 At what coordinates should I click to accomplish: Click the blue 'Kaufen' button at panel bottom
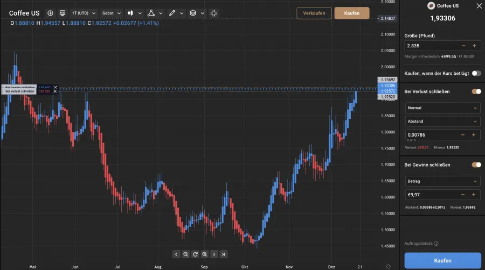click(442, 260)
